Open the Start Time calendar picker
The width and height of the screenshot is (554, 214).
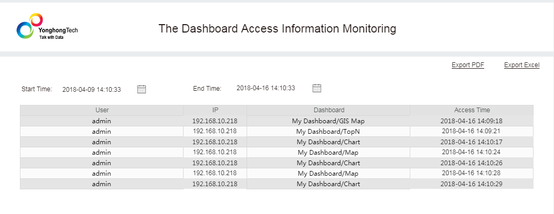[x=142, y=89]
